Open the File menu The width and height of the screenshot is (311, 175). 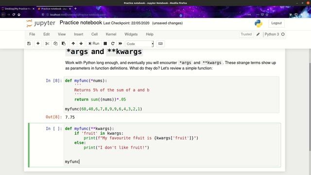click(x=32, y=34)
